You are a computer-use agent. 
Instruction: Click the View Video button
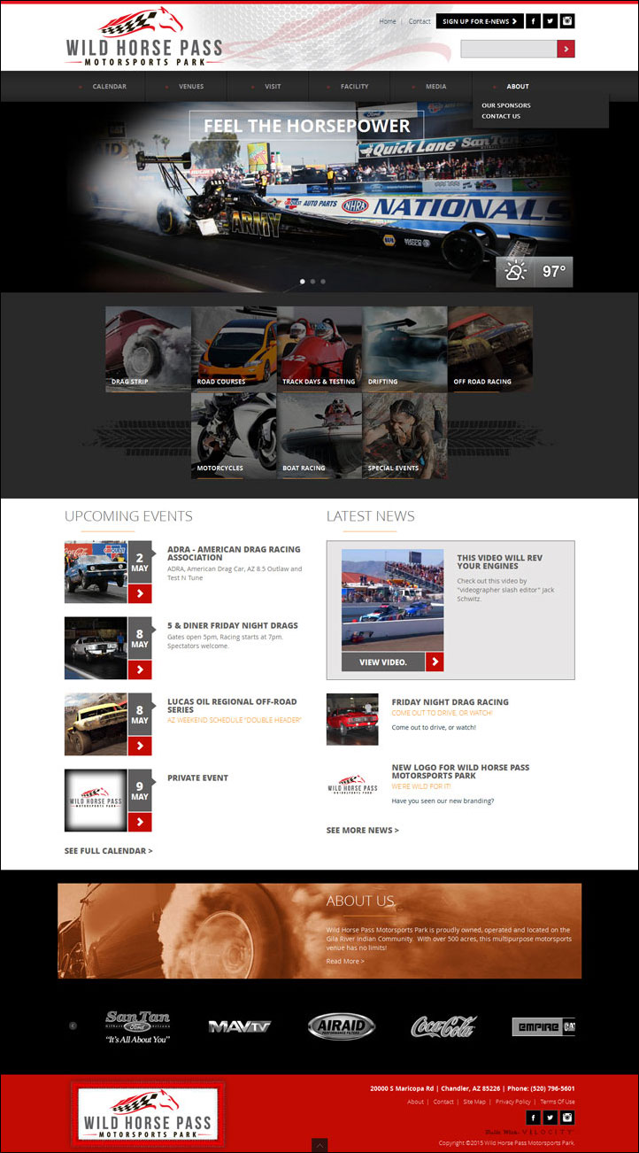pos(383,662)
